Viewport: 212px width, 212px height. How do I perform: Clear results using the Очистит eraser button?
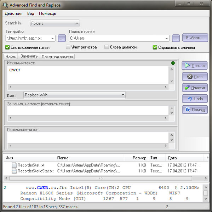(195, 88)
